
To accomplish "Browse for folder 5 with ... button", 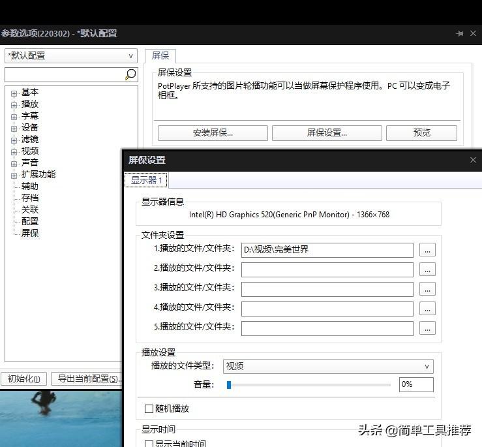I will pyautogui.click(x=427, y=328).
